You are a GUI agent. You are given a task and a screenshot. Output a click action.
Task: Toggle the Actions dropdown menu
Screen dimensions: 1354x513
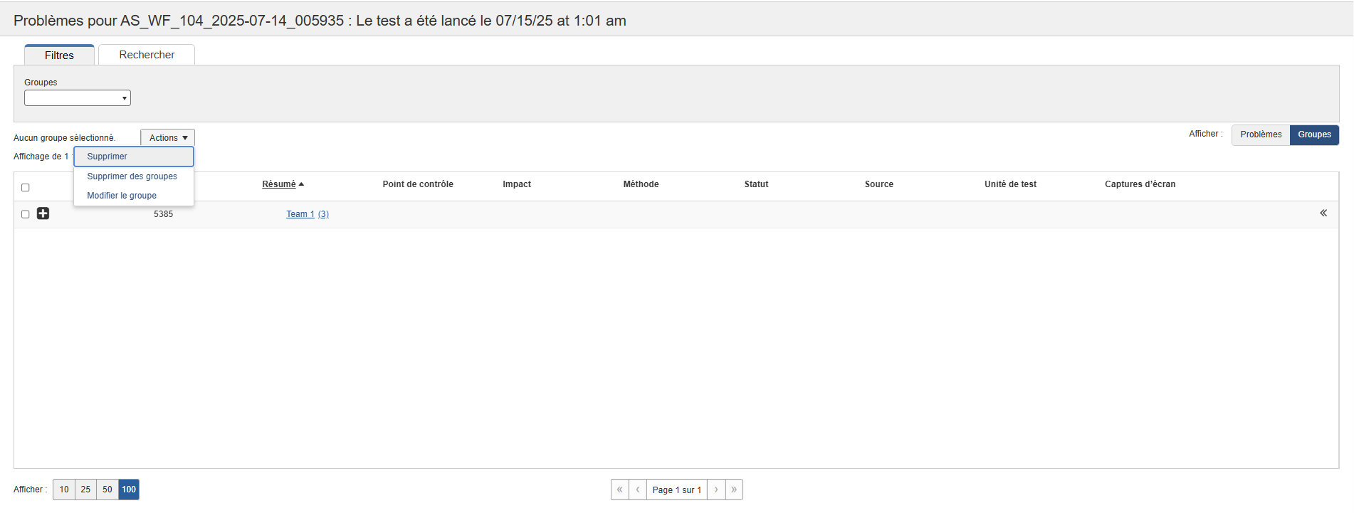(167, 138)
